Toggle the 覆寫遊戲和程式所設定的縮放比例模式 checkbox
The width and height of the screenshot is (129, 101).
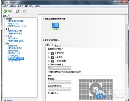tap(49, 72)
